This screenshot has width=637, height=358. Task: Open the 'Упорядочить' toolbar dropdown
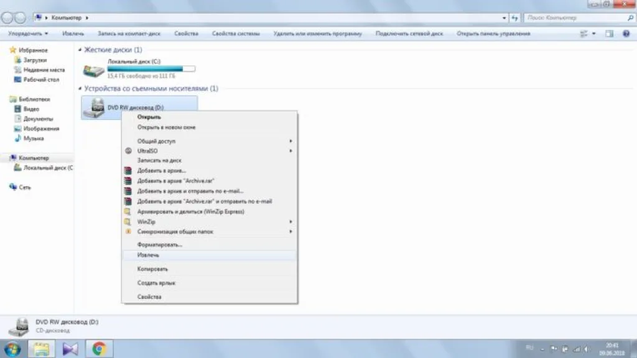28,34
